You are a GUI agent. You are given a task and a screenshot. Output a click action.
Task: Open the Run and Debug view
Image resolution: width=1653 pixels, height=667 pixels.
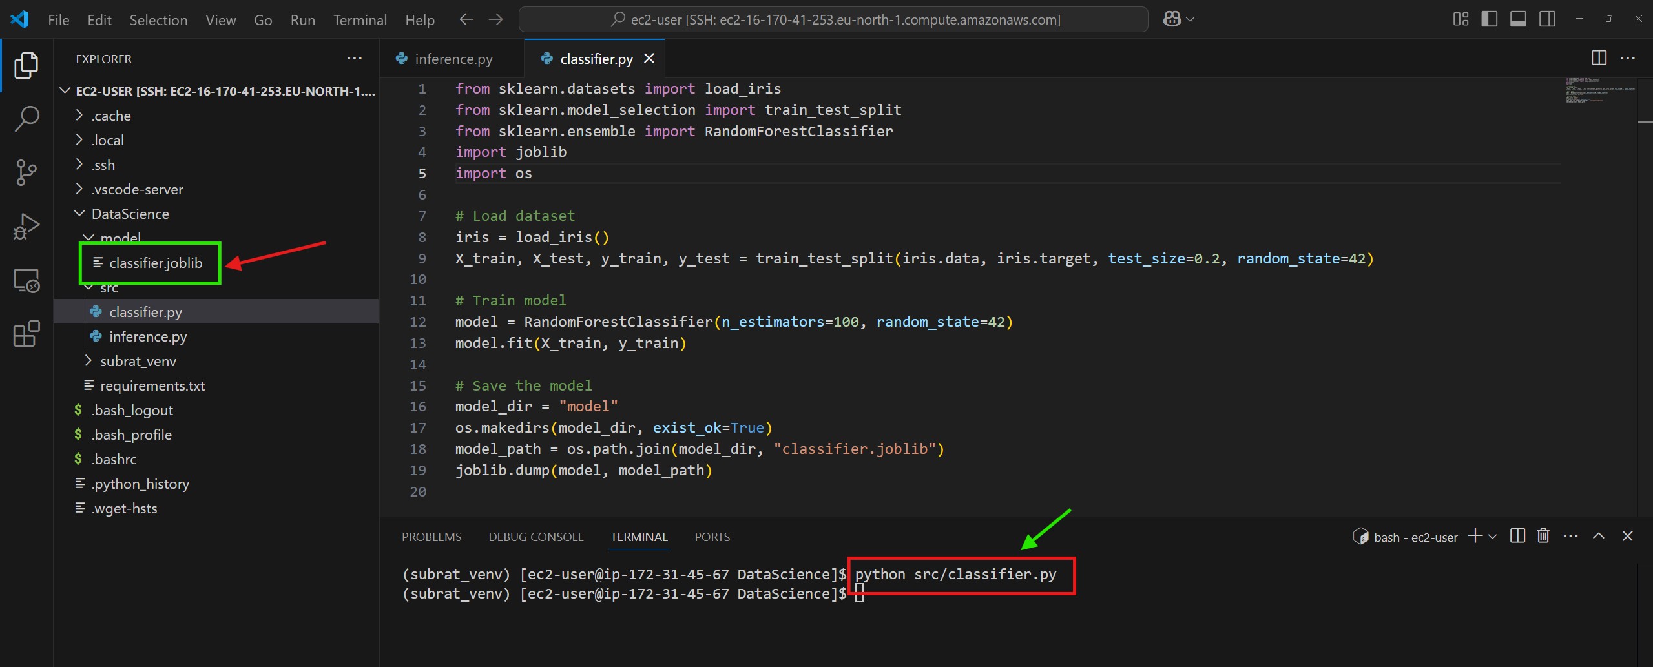[x=26, y=227]
